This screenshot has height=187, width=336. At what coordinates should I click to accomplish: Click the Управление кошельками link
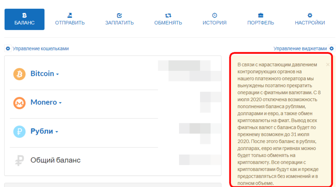(x=40, y=49)
